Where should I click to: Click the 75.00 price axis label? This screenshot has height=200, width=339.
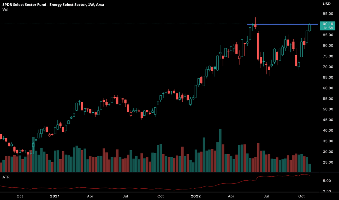coord(328,56)
